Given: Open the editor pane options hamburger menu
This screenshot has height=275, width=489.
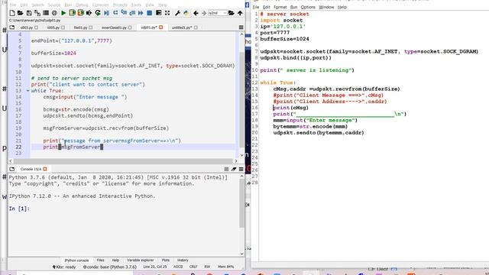Looking at the screenshot, I should point(241,27).
